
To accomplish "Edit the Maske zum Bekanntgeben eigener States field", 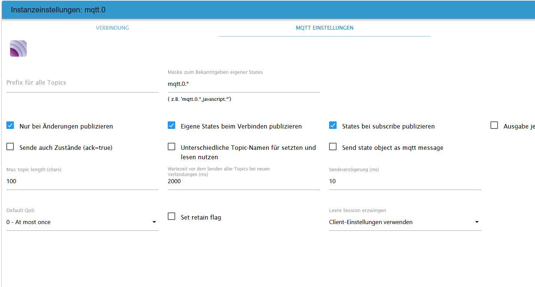I will (244, 84).
